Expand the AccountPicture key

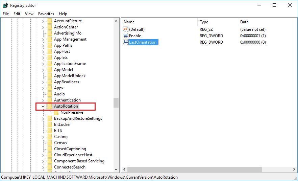point(43,21)
